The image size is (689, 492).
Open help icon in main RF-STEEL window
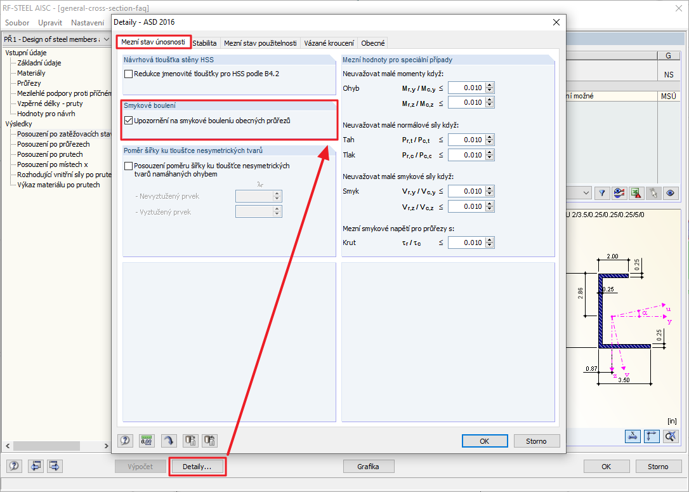(x=14, y=466)
